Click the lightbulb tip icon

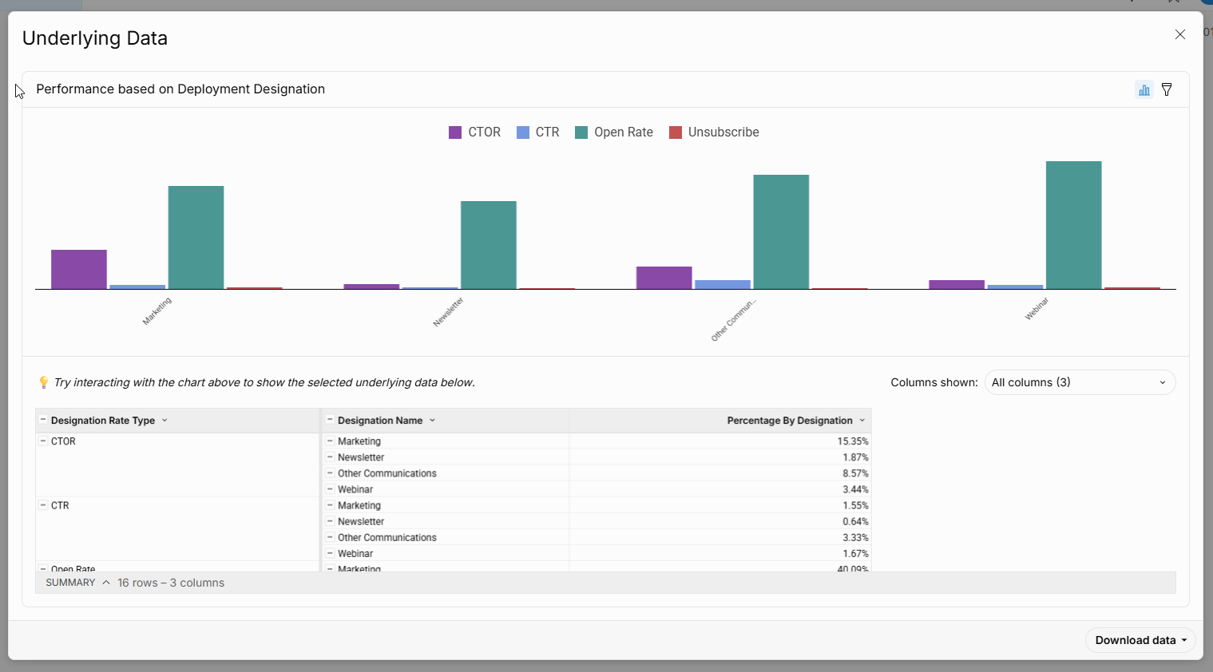point(44,382)
